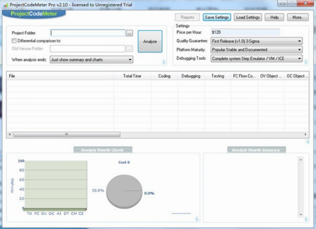Click left arrow of file table scrollbar
316x229 pixels.
click(x=9, y=134)
